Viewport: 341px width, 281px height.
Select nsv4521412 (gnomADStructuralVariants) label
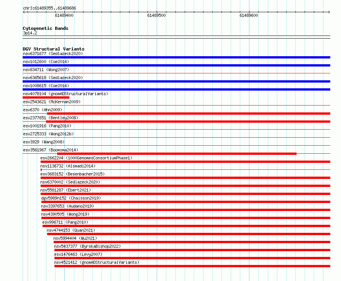click(x=97, y=262)
